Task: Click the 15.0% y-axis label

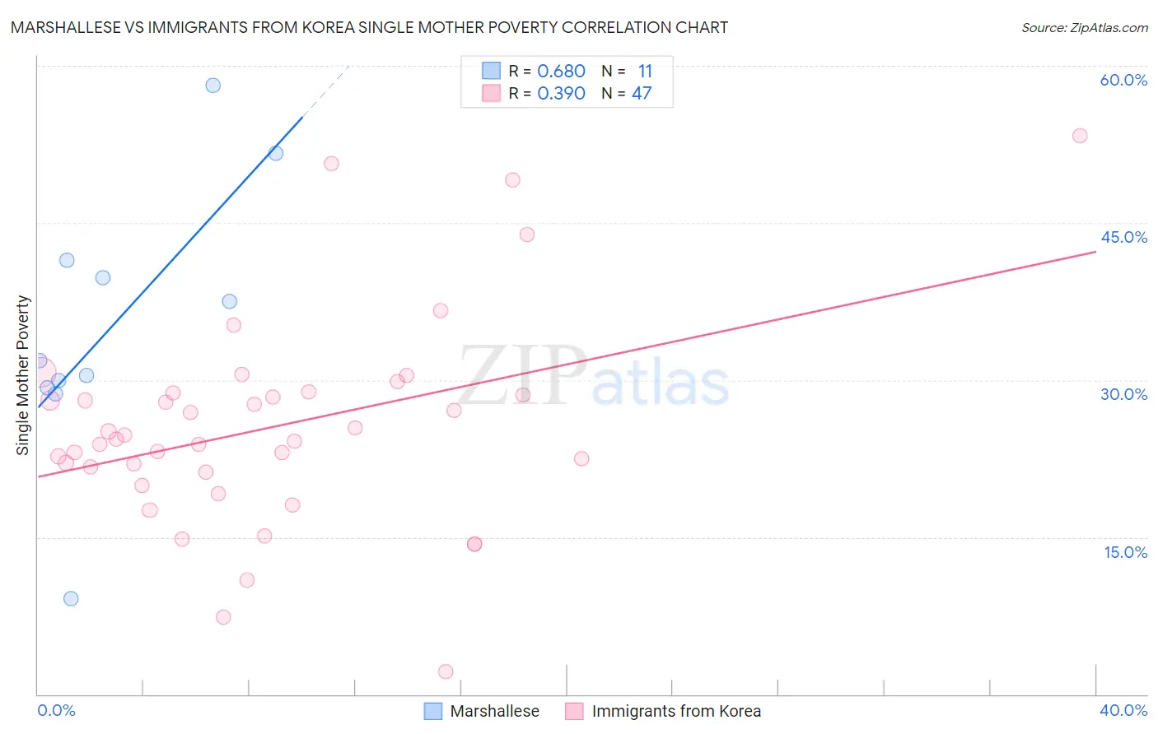Action: point(1125,552)
